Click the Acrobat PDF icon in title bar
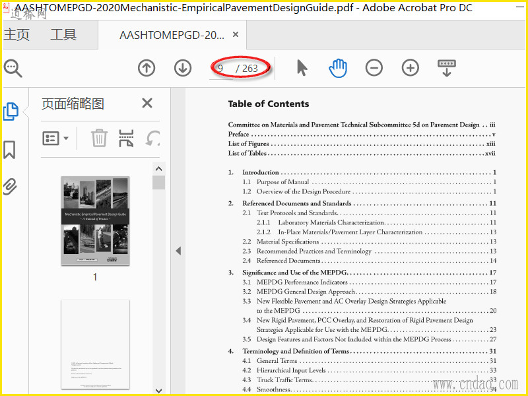The width and height of the screenshot is (528, 396). 6,8
